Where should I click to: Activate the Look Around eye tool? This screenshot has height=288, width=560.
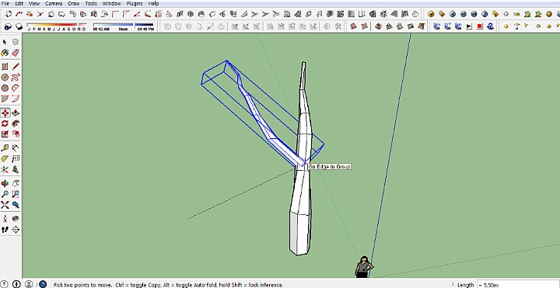coord(16,219)
